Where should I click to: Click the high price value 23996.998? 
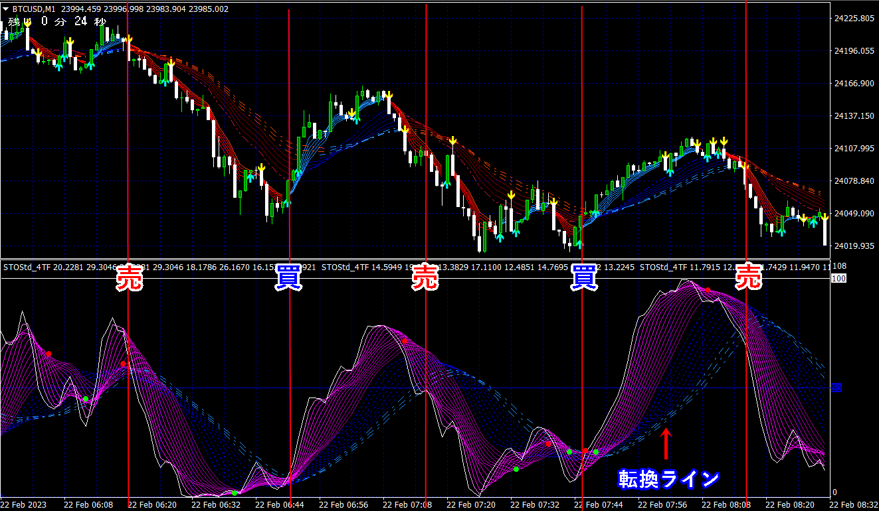[x=124, y=9]
